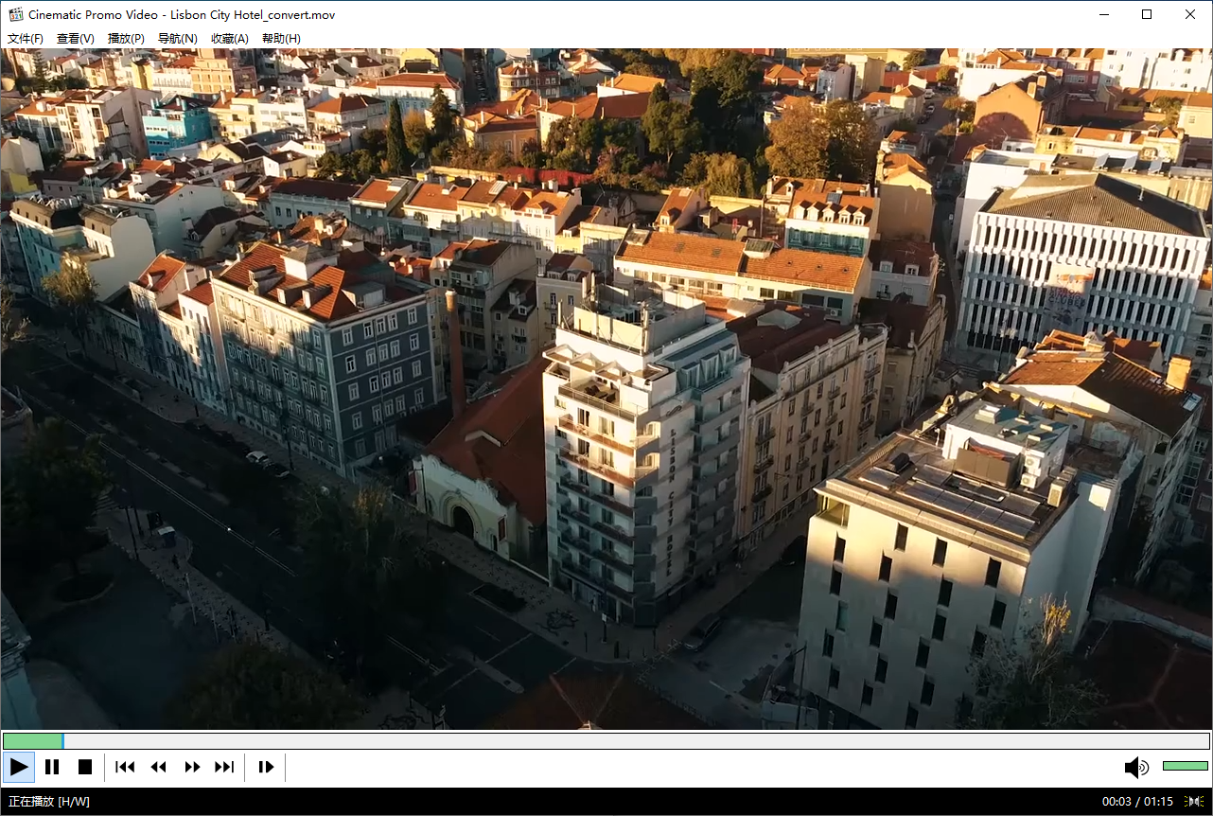Skip to the next file
Image resolution: width=1213 pixels, height=816 pixels.
224,767
